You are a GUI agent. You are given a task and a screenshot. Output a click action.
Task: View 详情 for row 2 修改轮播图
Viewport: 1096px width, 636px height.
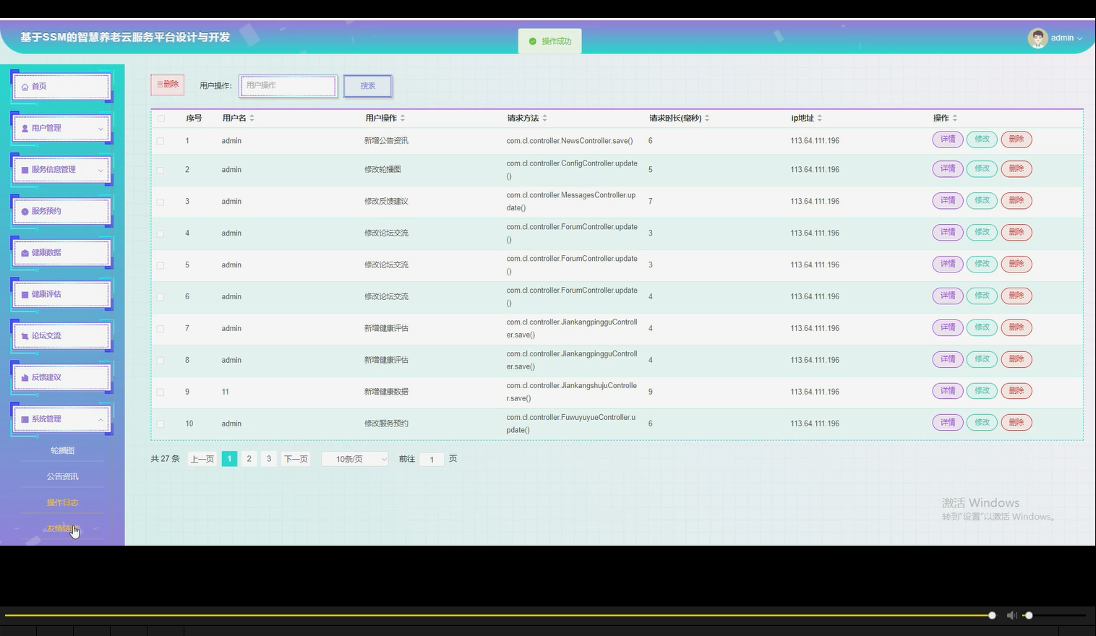tap(947, 168)
